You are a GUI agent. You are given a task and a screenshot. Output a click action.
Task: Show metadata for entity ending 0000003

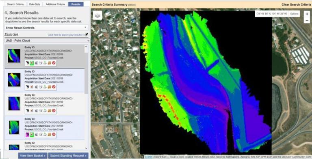tap(40, 110)
